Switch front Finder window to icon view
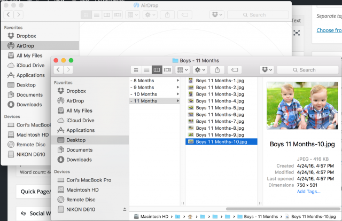342x221 pixels. [x=136, y=70]
